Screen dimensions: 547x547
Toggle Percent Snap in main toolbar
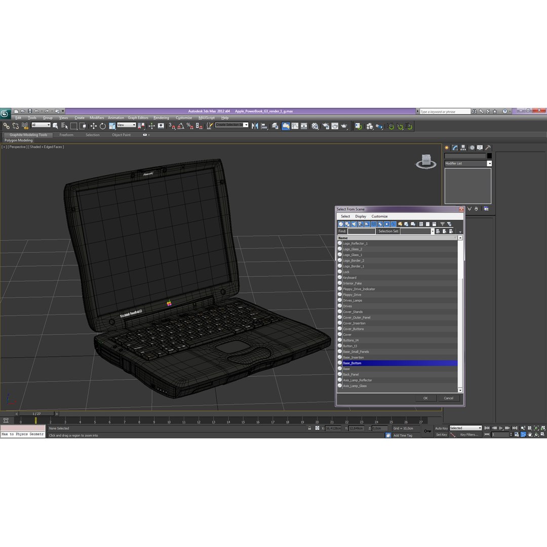[x=190, y=126]
